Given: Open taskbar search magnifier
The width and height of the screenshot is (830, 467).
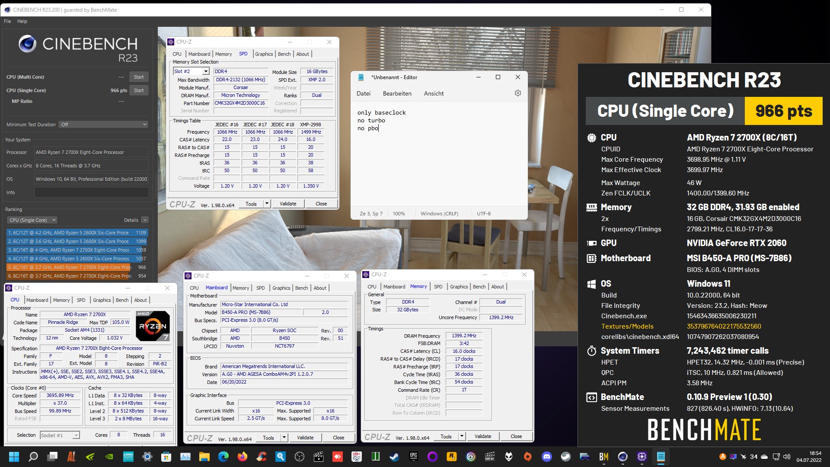Looking at the screenshot, I should [33, 457].
